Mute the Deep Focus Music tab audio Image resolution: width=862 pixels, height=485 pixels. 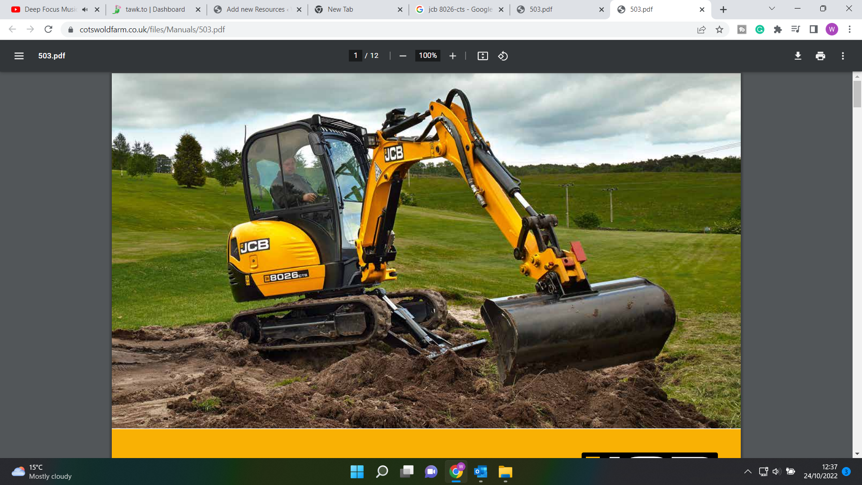click(85, 9)
